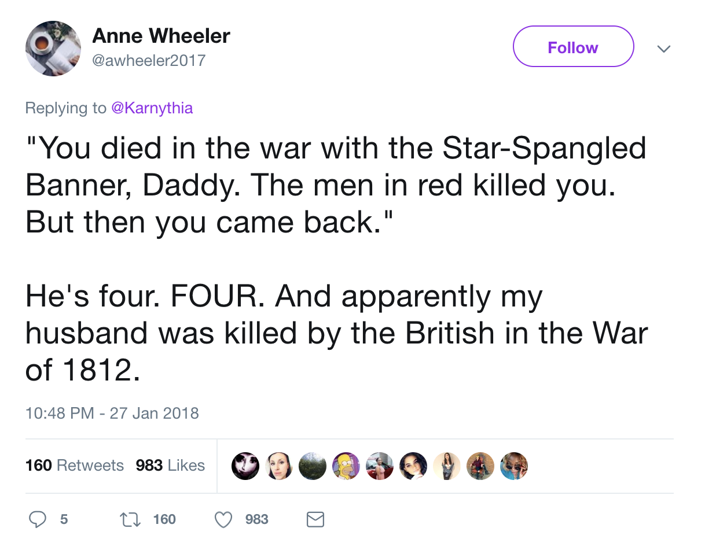705x554 pixels.
Task: Click the envelope direct message icon
Action: pyautogui.click(x=315, y=519)
